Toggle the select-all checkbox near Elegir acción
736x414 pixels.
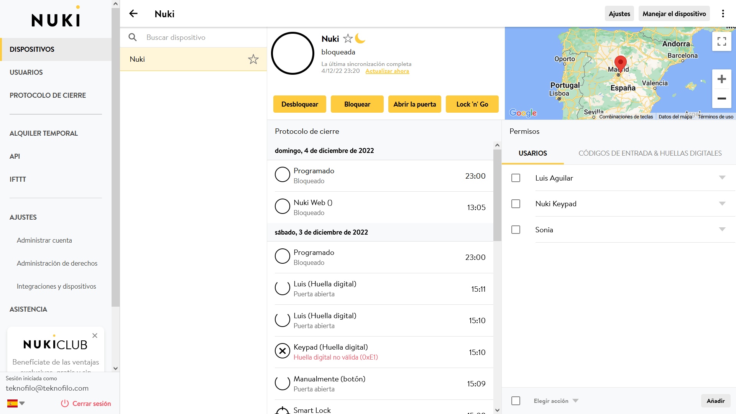tap(516, 401)
